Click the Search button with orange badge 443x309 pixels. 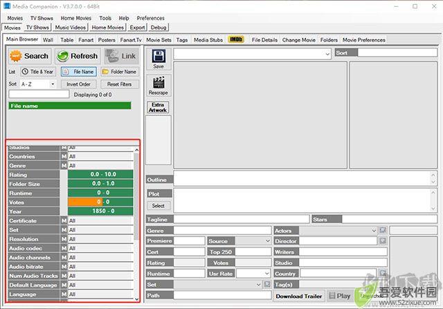point(30,56)
